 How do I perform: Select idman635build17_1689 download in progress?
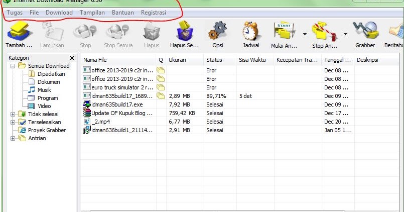pos(239,96)
